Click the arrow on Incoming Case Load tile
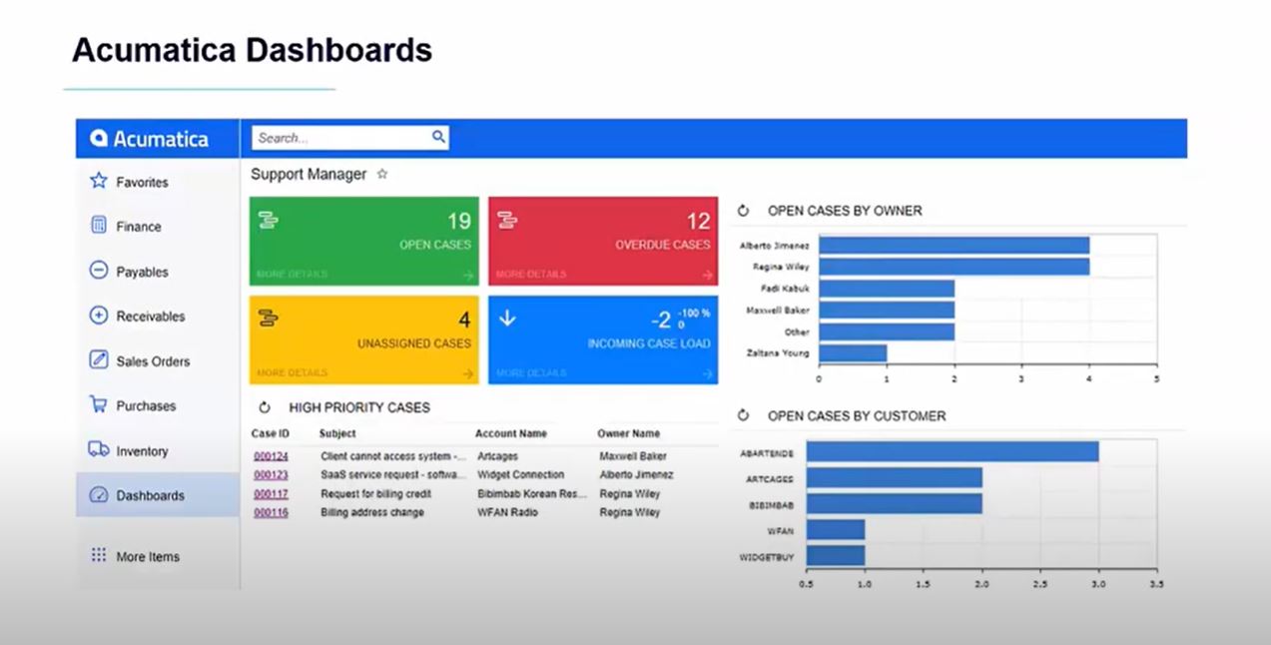1271x645 pixels. click(708, 373)
